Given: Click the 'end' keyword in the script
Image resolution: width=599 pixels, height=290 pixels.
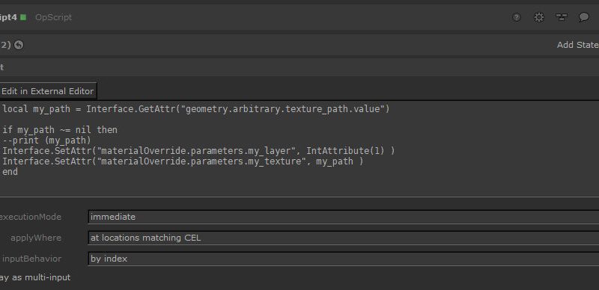Looking at the screenshot, I should point(10,172).
